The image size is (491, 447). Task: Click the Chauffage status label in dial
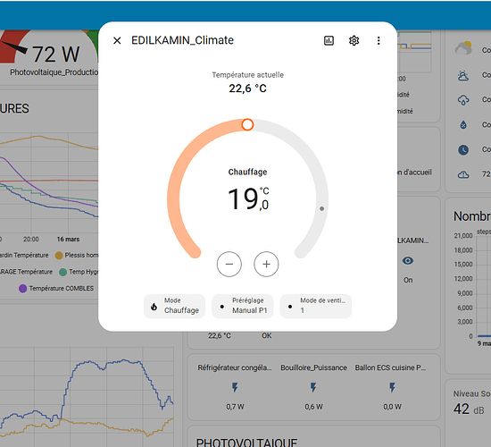[247, 172]
